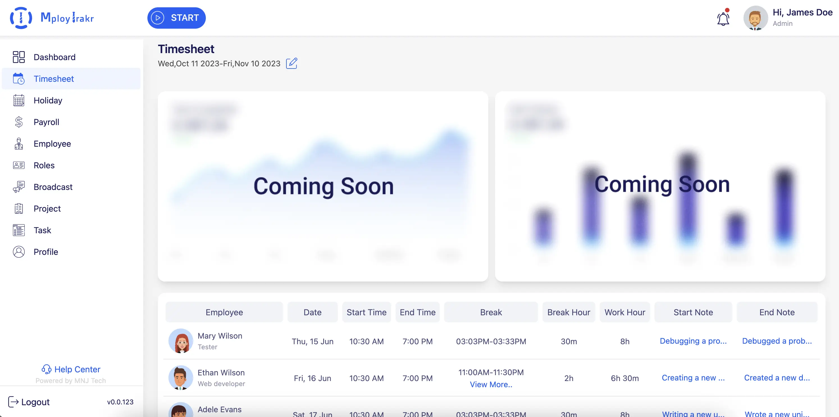The width and height of the screenshot is (839, 417).
Task: Log out of the application
Action: coord(29,402)
